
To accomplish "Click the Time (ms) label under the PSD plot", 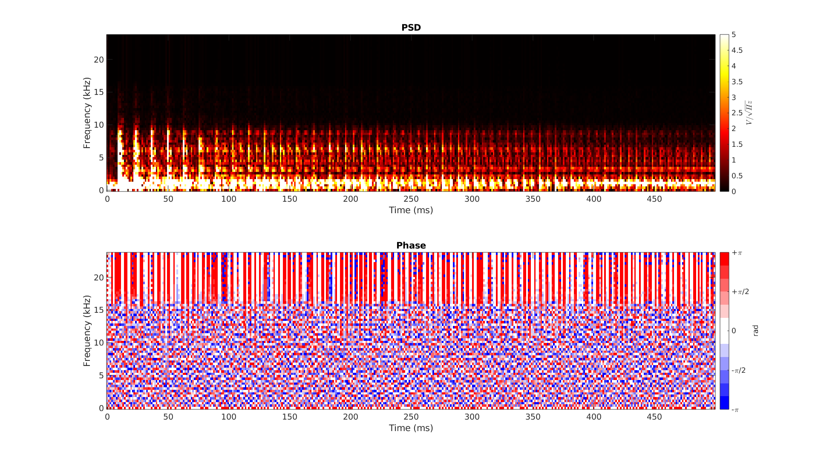I will point(410,210).
